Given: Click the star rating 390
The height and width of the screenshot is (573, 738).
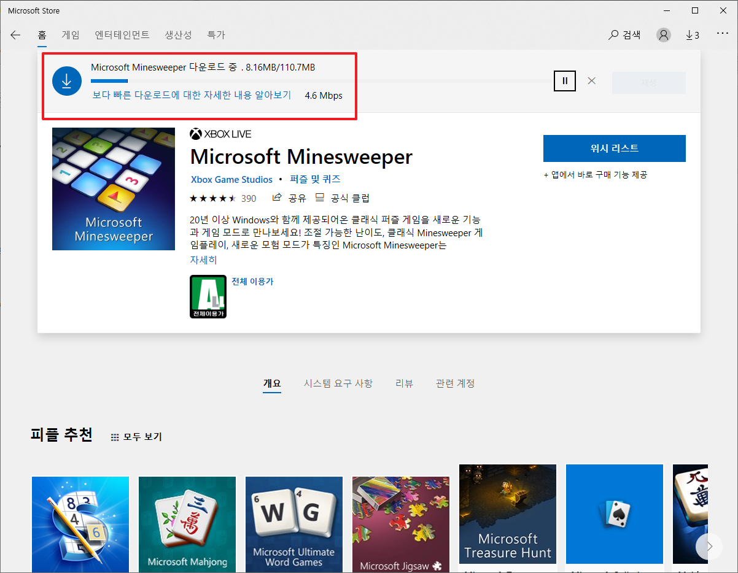Looking at the screenshot, I should [223, 198].
